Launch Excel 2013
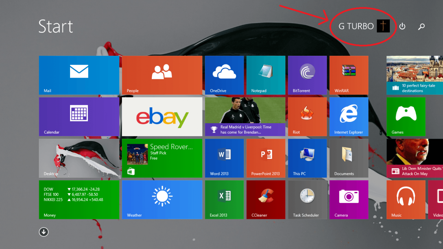This screenshot has height=249, width=443. click(224, 200)
